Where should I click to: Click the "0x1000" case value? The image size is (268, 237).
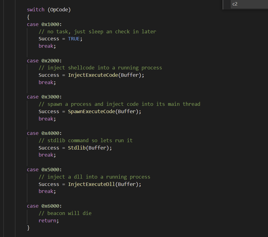(50, 24)
